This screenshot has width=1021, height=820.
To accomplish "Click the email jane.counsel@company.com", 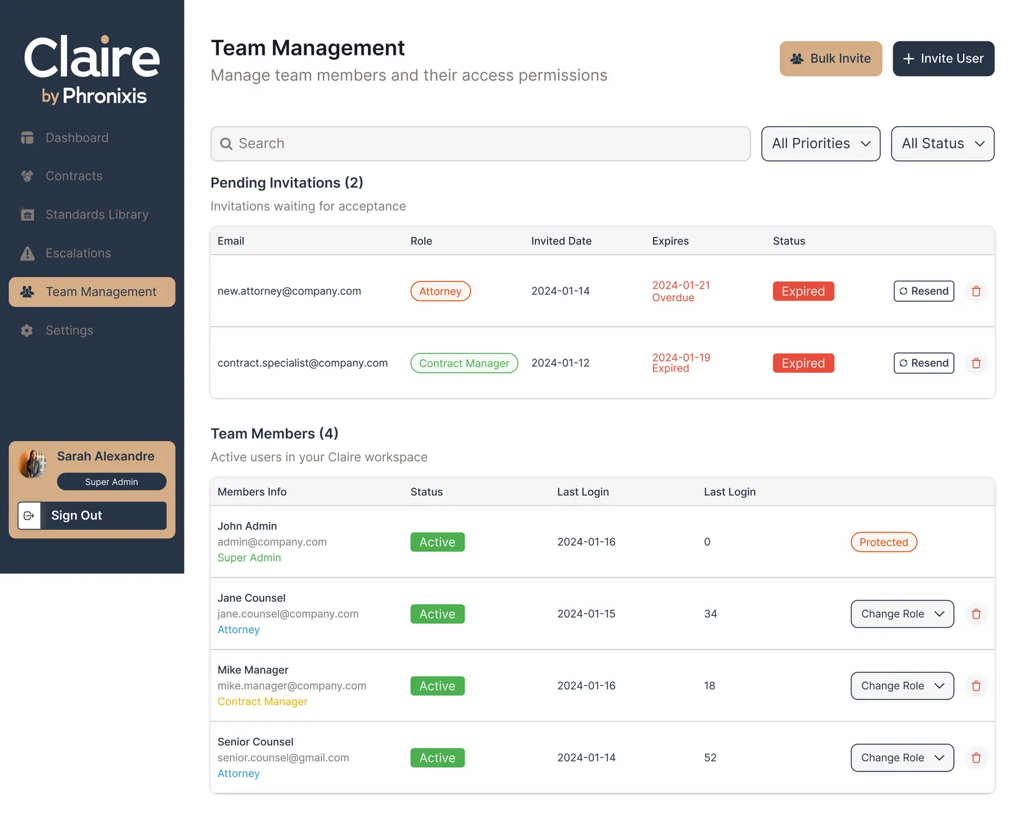I will [x=288, y=614].
